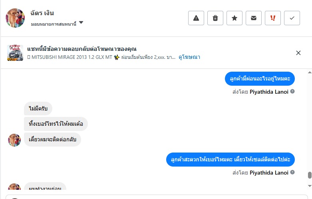Close the ad reply banner
Image resolution: width=312 pixels, height=199 pixels.
coord(298,53)
